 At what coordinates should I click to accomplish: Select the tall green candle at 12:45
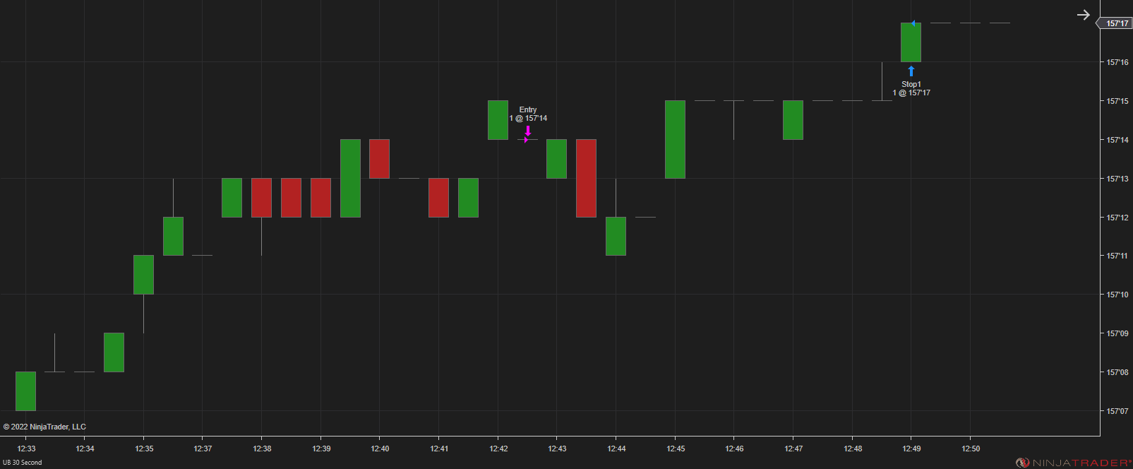(675, 139)
